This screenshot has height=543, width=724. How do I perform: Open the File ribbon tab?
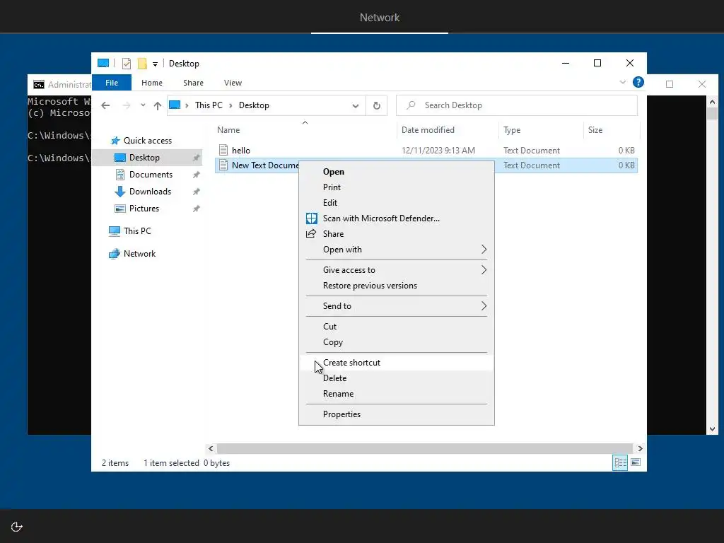tap(112, 83)
